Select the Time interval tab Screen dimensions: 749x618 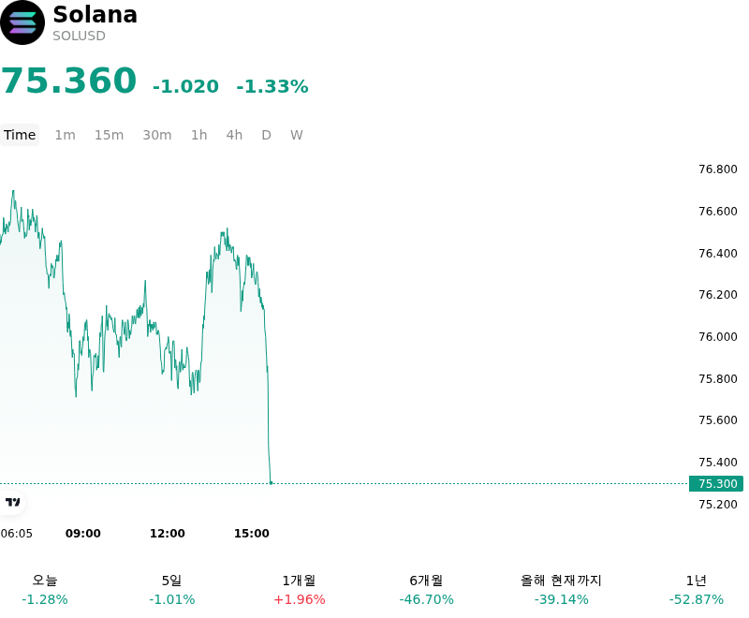[x=20, y=135]
